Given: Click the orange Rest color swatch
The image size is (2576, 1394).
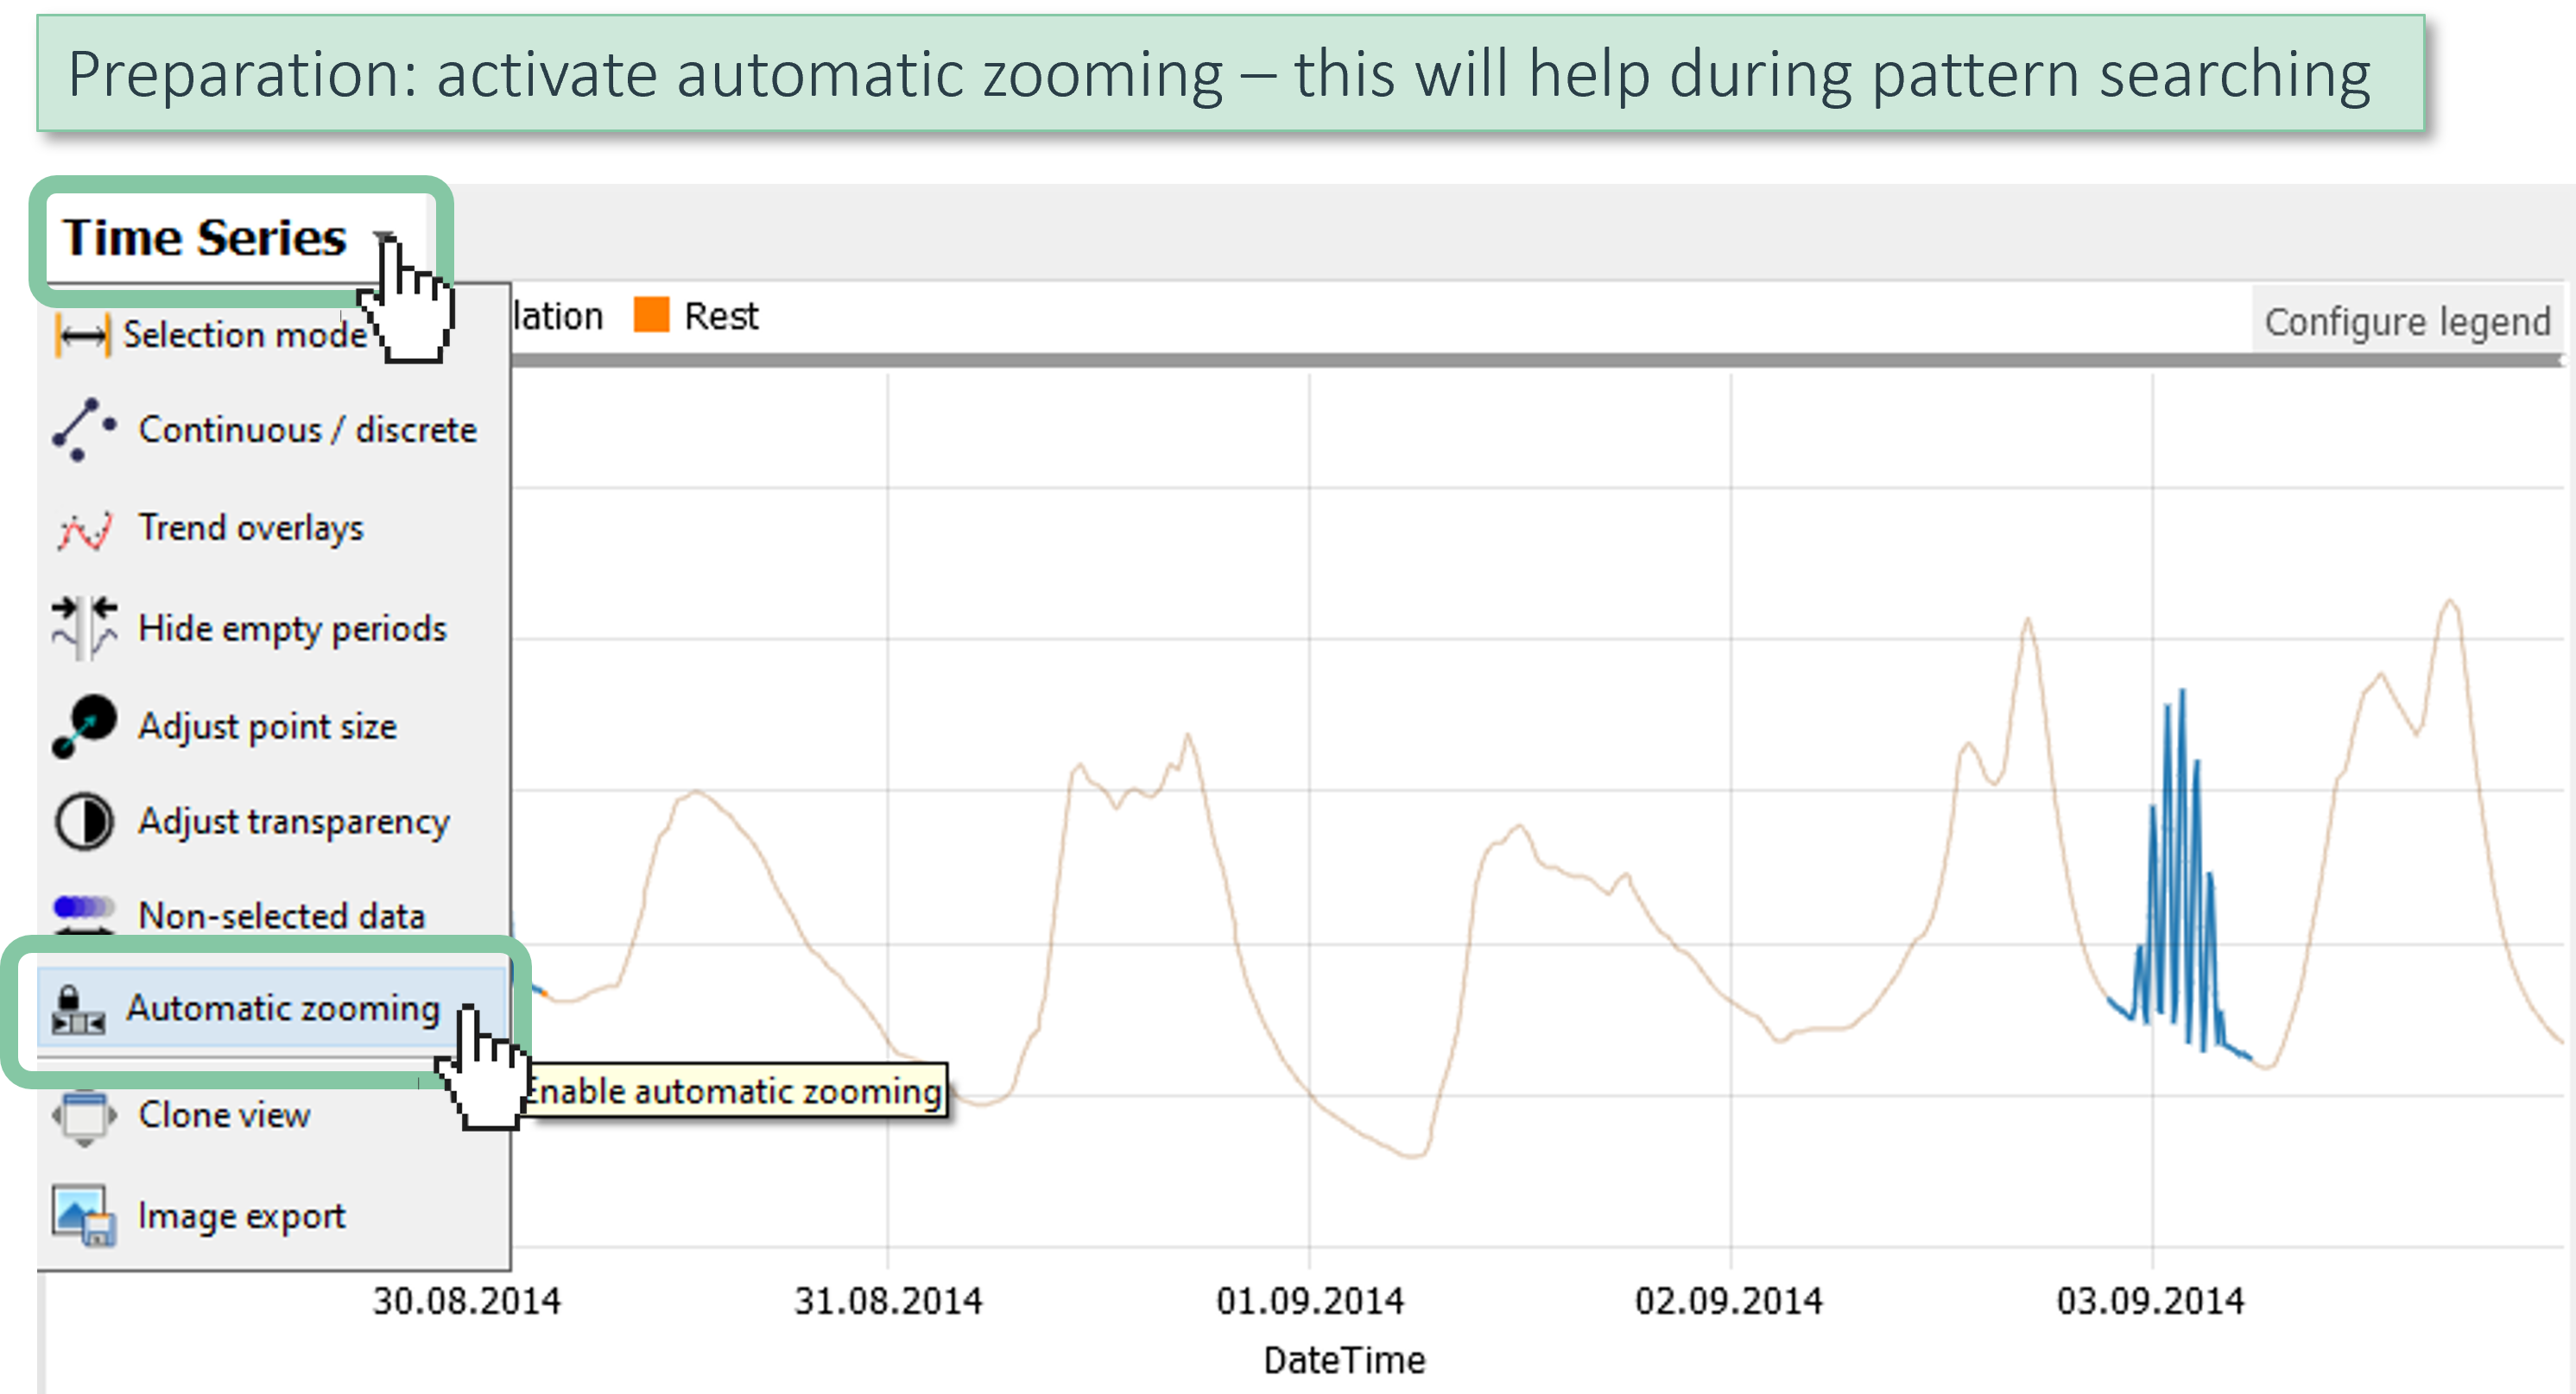Looking at the screenshot, I should pyautogui.click(x=651, y=315).
